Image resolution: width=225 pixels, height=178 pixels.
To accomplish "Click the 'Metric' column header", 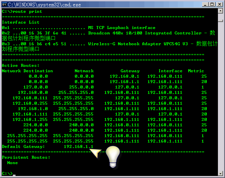I will pyautogui.click(x=196, y=71).
